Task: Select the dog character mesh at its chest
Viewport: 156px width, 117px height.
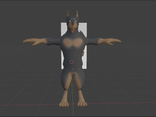Action: point(73,43)
